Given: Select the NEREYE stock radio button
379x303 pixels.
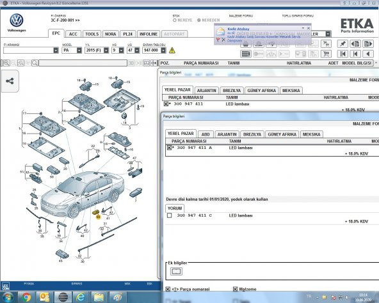Looking at the screenshot, I should click(175, 20).
